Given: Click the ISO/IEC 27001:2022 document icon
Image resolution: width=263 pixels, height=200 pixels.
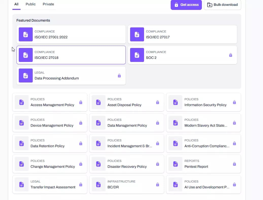Looking at the screenshot, I should pyautogui.click(x=26, y=35).
